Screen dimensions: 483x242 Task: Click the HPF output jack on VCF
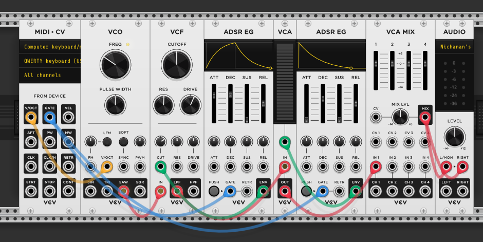coord(193,191)
